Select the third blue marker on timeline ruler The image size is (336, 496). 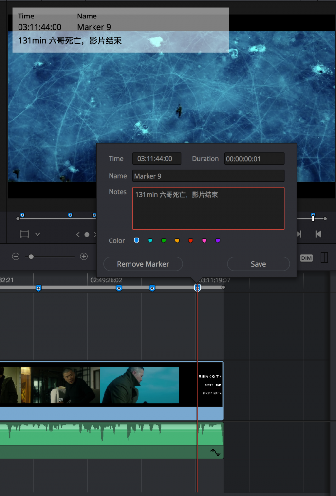(152, 288)
